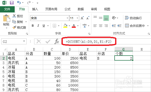This screenshot has width=151, height=92.
Task: Switch to the 插入 (Insert) tab
Action: (x=35, y=9)
